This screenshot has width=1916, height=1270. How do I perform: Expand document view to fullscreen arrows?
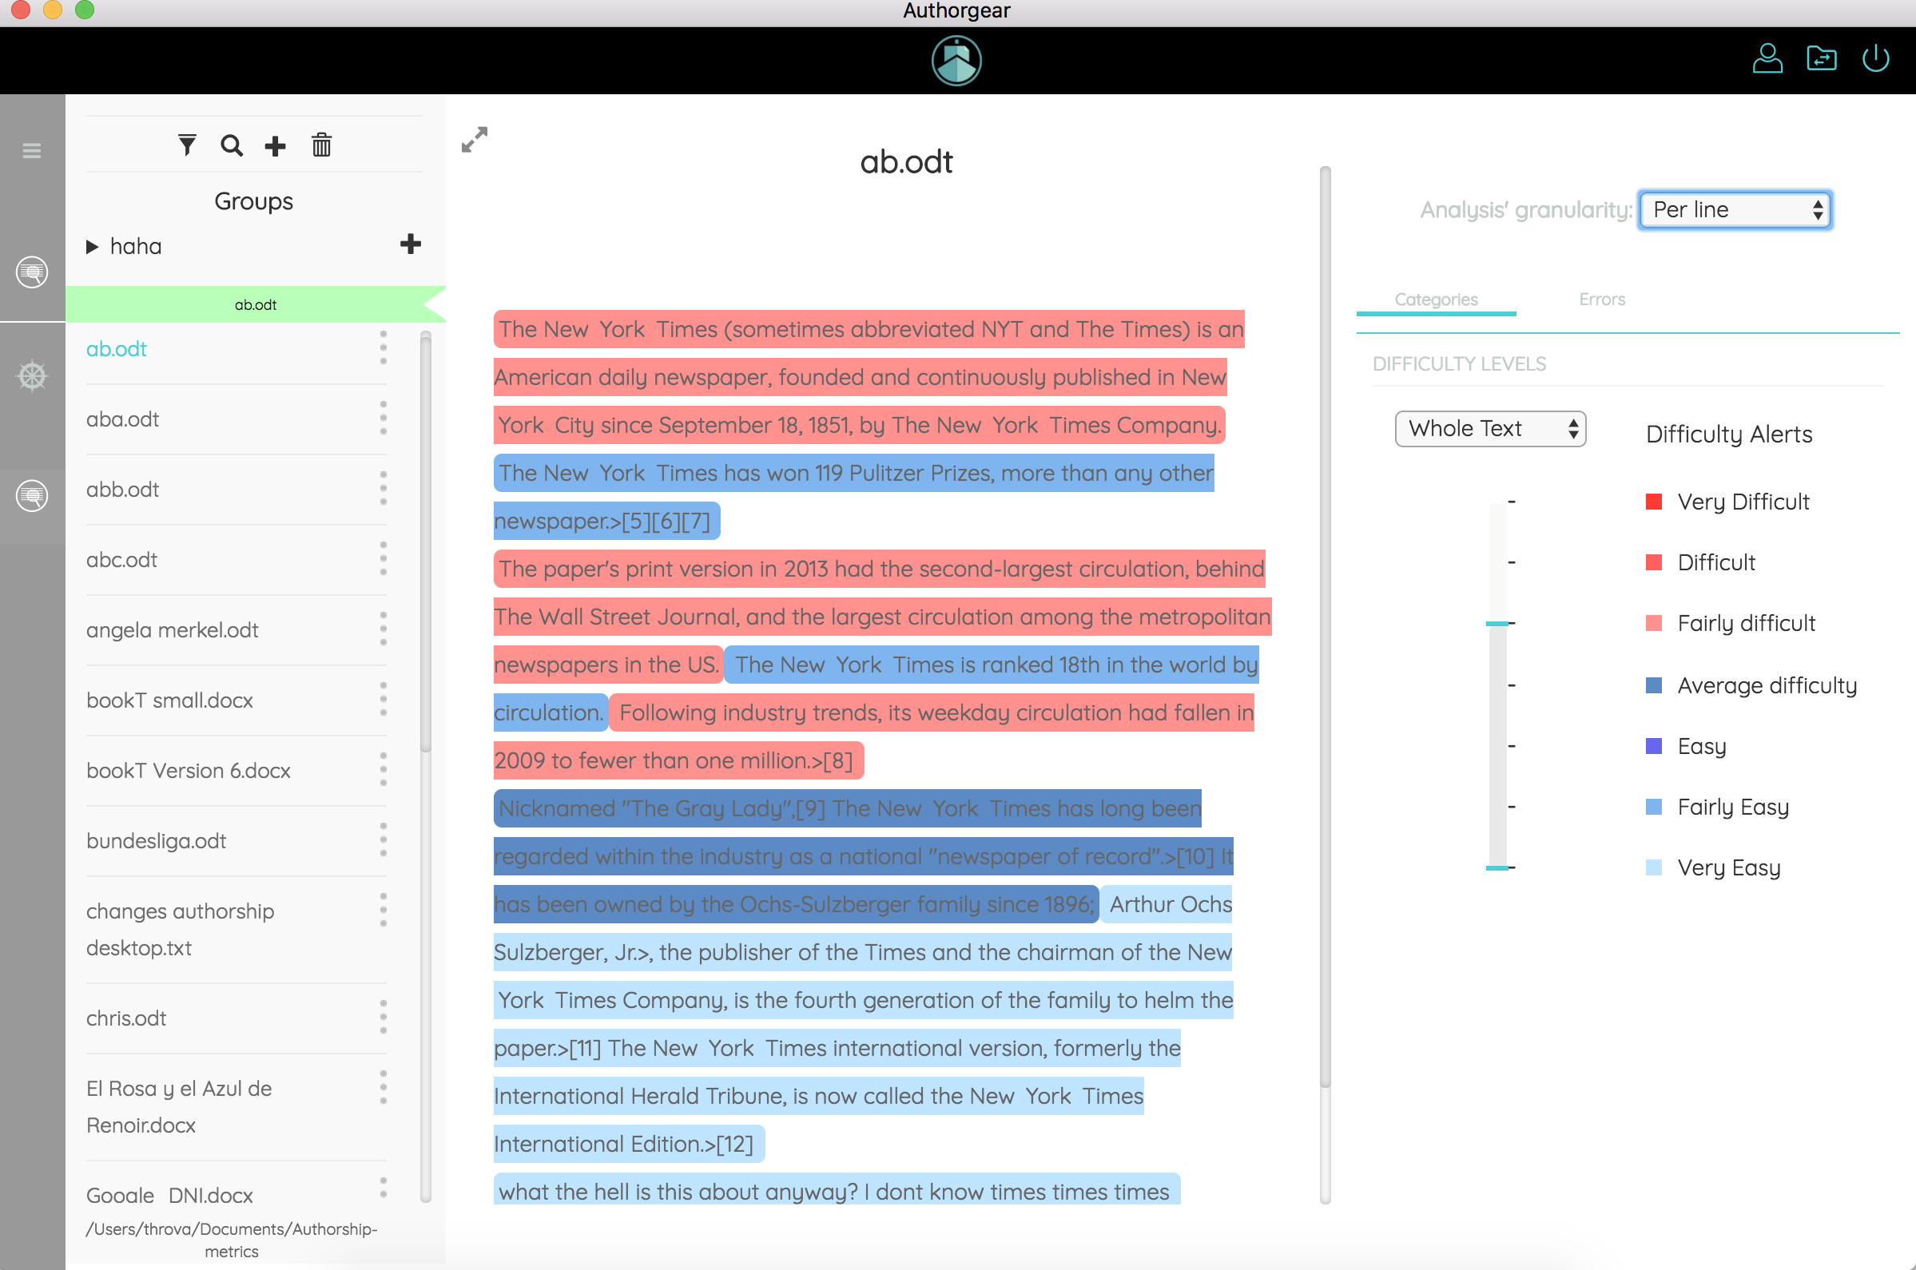pyautogui.click(x=475, y=139)
